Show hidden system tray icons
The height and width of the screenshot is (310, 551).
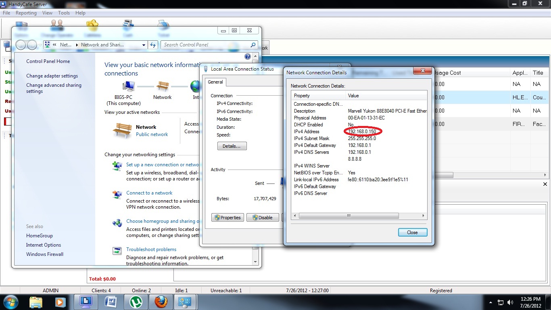pos(490,302)
